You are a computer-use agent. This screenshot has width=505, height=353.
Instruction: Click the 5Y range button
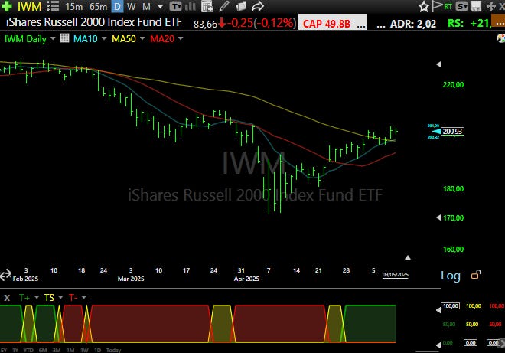point(4,350)
